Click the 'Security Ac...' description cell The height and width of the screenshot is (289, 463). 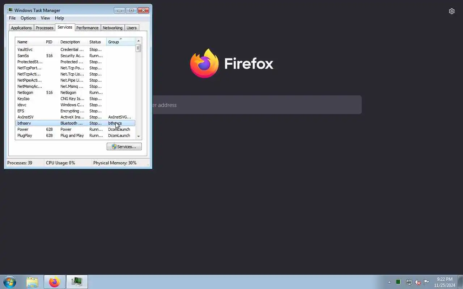point(72,56)
